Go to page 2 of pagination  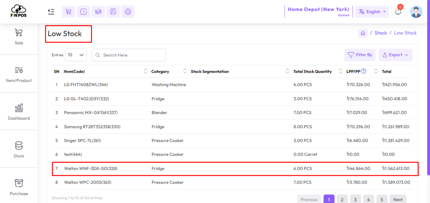[342, 199]
